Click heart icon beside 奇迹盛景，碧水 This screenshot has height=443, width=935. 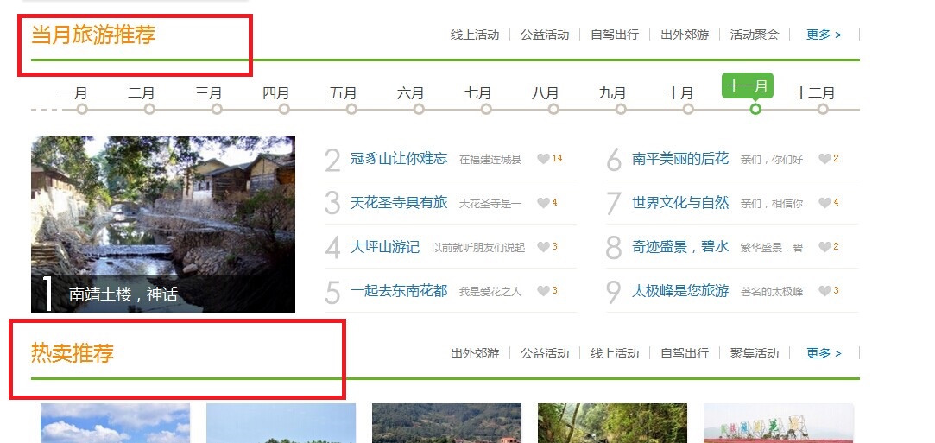[x=824, y=247]
